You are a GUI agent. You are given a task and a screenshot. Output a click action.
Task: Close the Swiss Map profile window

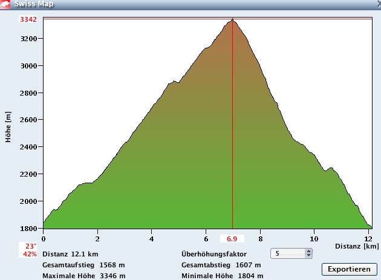pos(376,4)
